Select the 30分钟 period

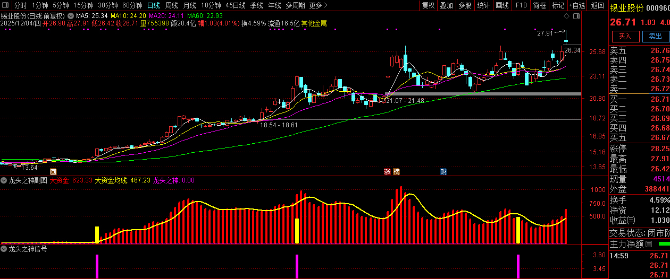pos(108,5)
